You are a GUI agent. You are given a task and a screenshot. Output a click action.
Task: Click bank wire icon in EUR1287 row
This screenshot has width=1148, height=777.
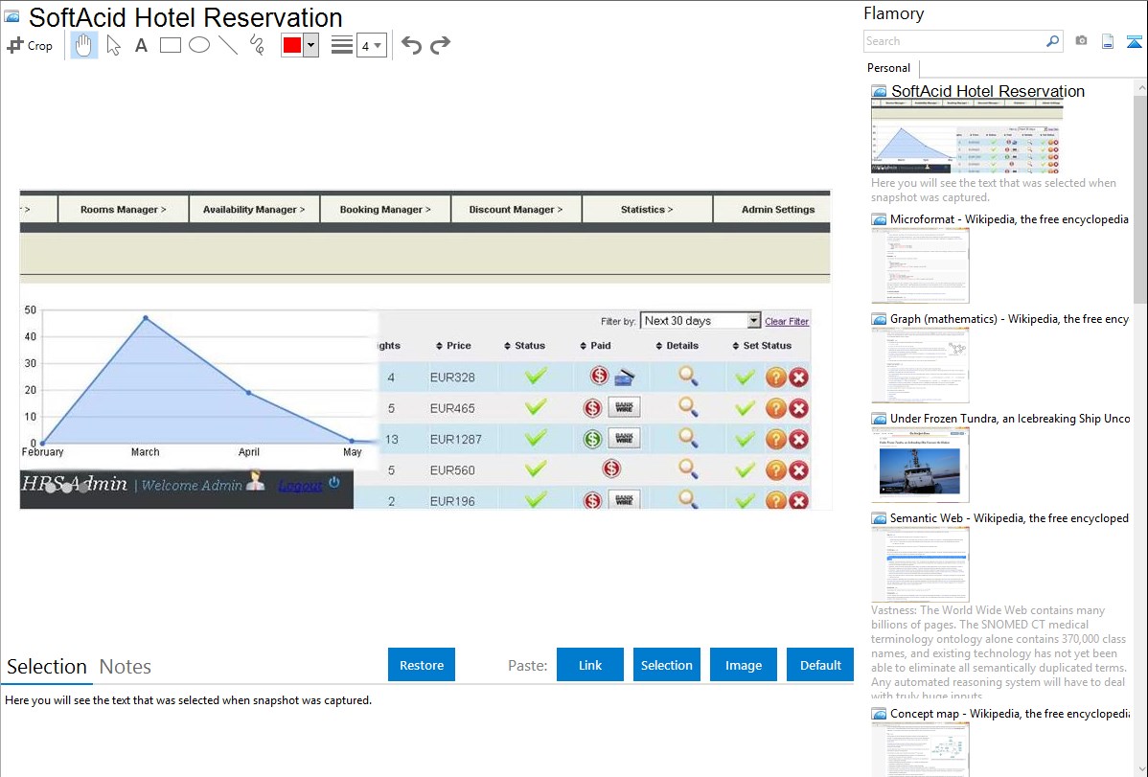point(624,439)
